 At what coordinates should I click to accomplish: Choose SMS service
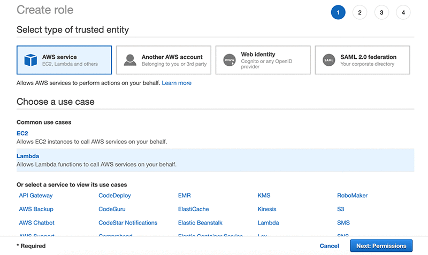click(343, 223)
